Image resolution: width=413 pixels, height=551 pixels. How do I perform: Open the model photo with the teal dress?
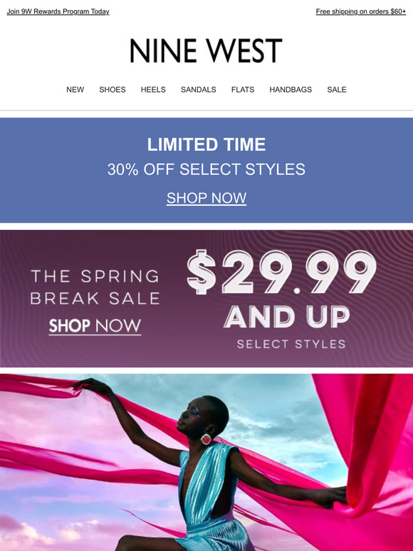point(206,462)
